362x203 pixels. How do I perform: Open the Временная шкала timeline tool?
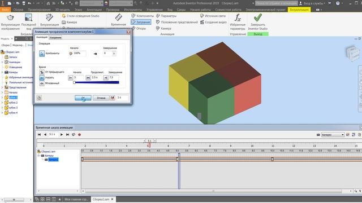[x=118, y=20]
